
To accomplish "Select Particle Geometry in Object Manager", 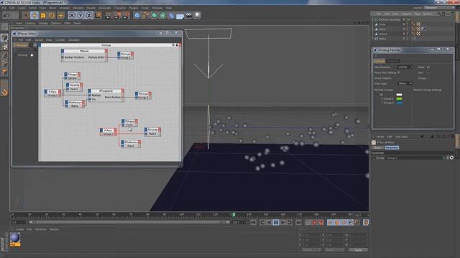I will point(390,19).
